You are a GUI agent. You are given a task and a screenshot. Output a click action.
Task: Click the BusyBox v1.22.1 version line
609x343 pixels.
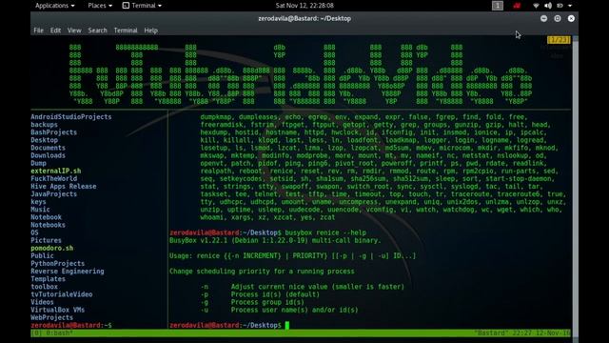(275, 240)
